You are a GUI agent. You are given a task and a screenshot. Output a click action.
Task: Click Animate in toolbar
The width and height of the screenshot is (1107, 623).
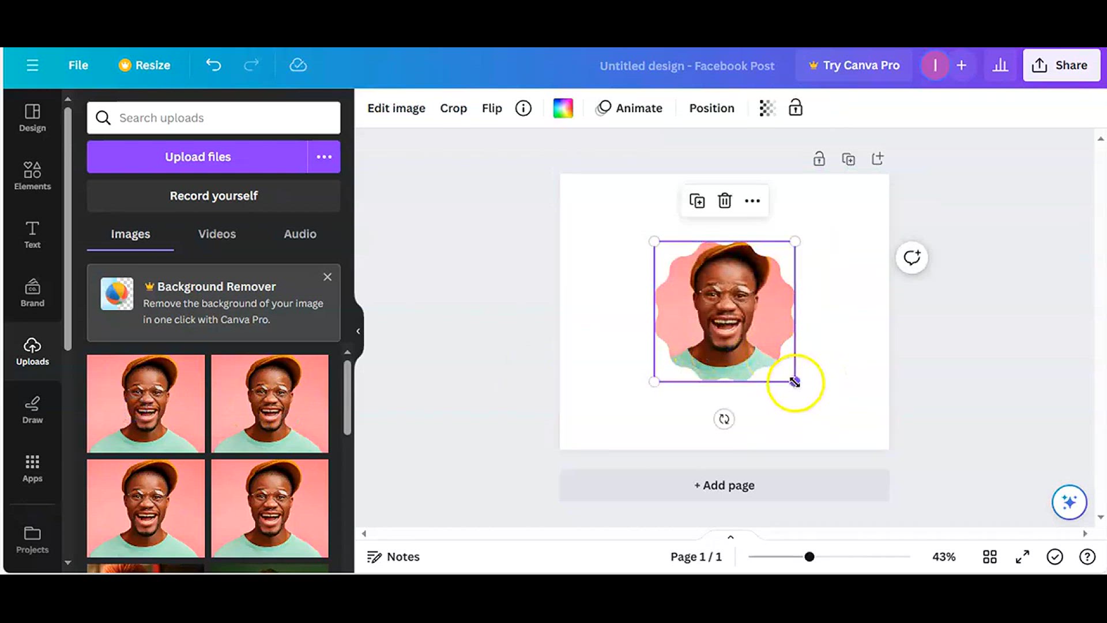(630, 108)
